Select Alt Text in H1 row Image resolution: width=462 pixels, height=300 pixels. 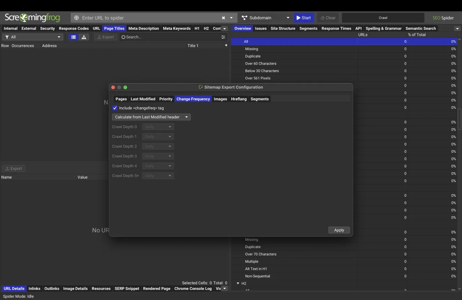(x=343, y=269)
